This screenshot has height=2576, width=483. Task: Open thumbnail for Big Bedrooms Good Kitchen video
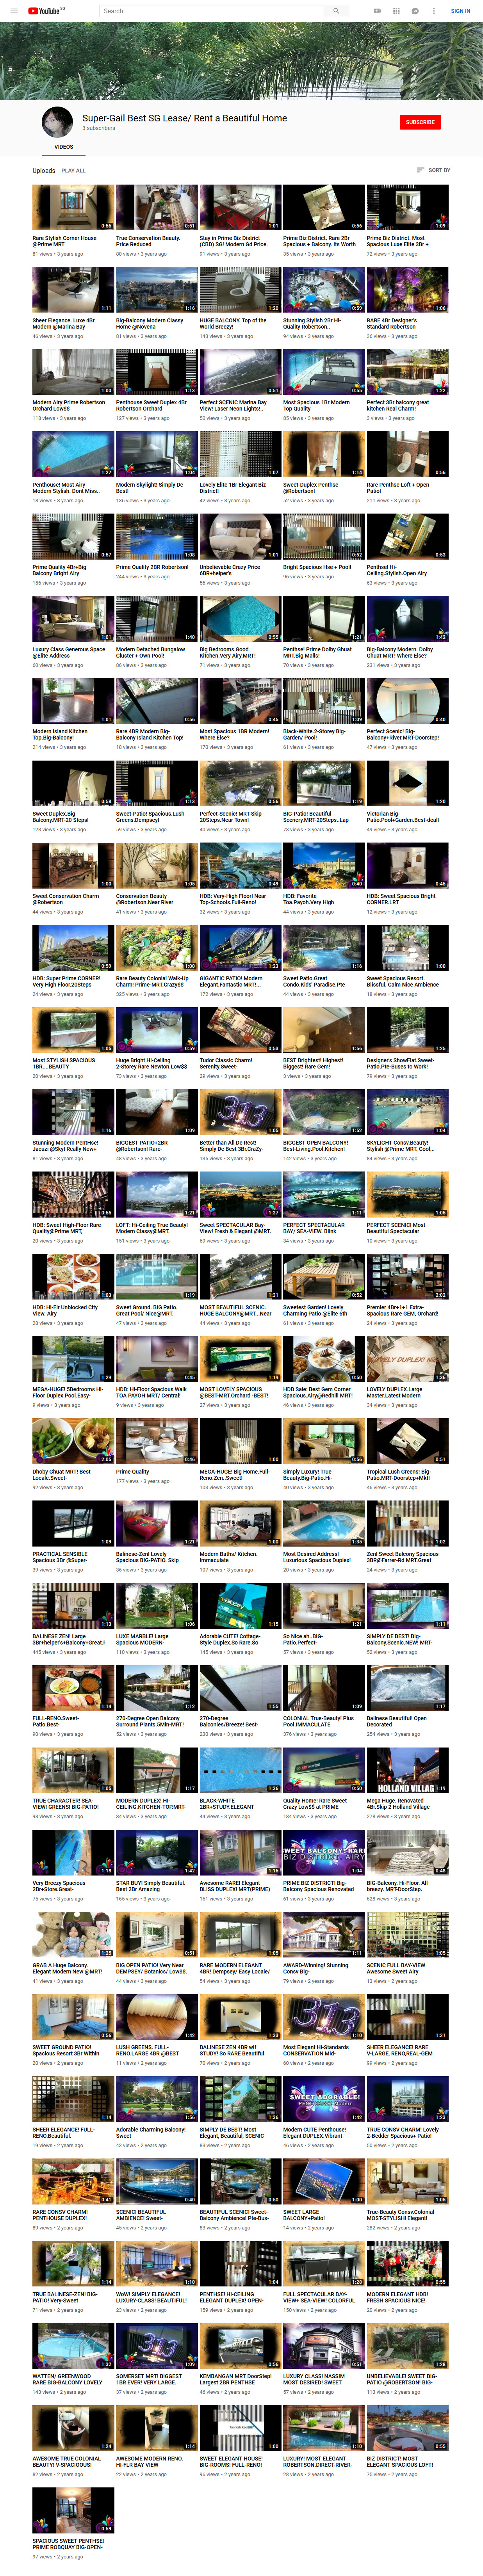click(x=240, y=618)
